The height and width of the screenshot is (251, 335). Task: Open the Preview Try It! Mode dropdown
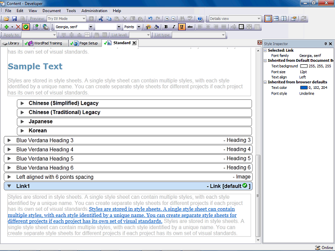tap(84, 19)
